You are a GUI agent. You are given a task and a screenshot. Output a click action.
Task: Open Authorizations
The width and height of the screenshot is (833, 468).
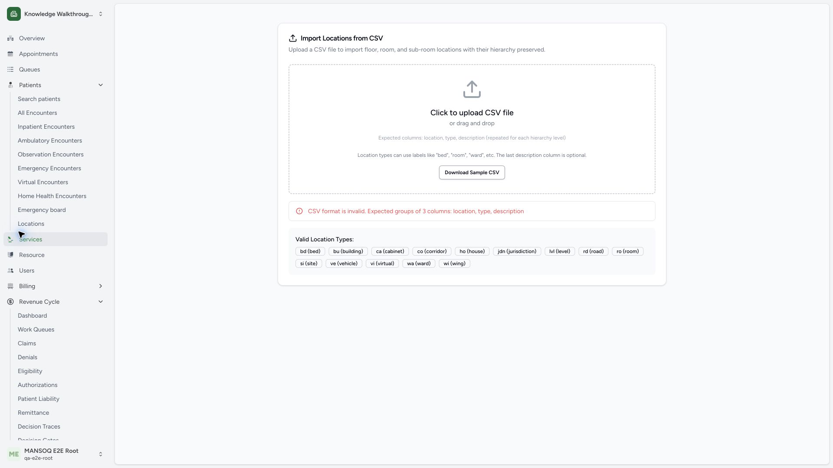point(37,385)
